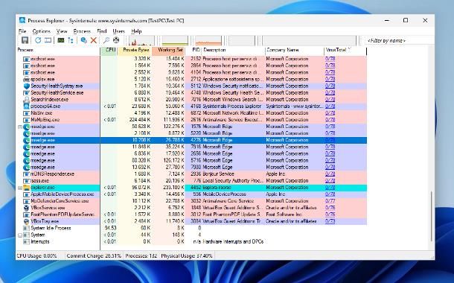Collapse the msedge.exe process tree

20,127
